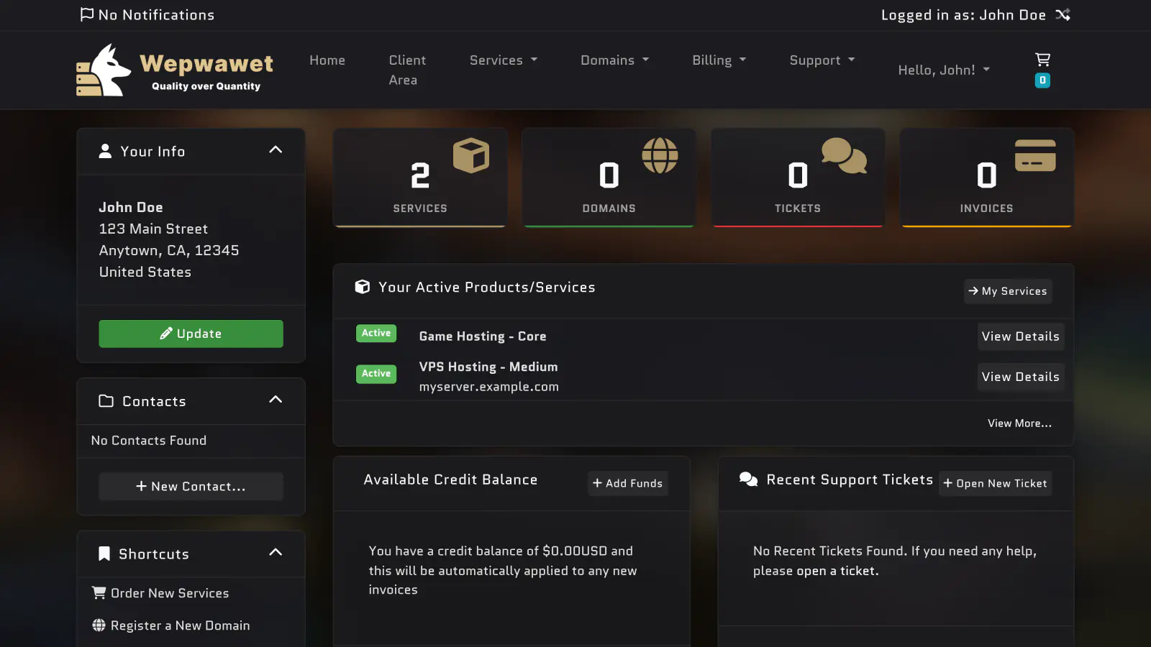
Task: Click the notifications flag icon
Action: [87, 14]
